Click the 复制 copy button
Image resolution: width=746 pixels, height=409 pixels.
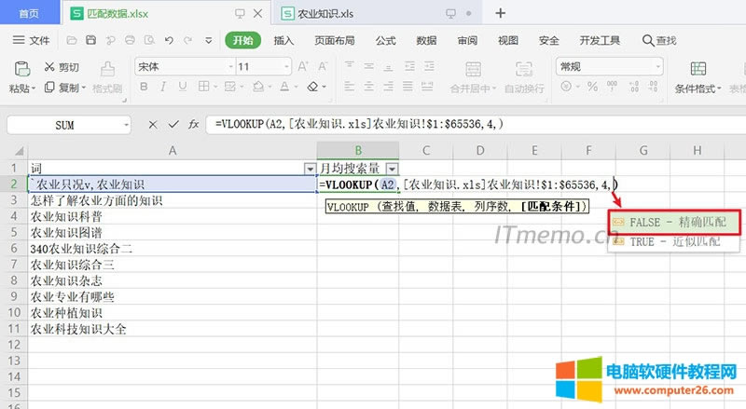[x=64, y=88]
